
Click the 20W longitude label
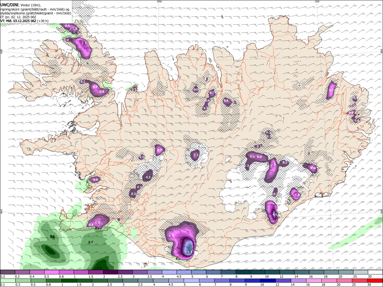pos(159,1)
